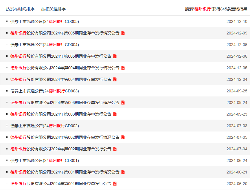Open PDF icon for 第004期同业存单发行情况公告
This screenshot has width=250, height=190.
[x=123, y=68]
